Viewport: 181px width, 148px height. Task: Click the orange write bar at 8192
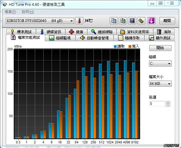coord(136,105)
